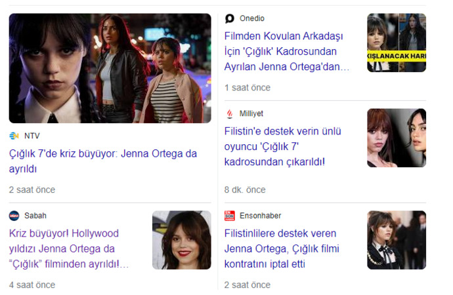Click the Ensonhaber source name
The image size is (453, 295).
pos(260,216)
